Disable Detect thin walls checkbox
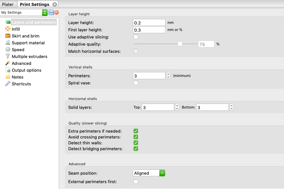The height and width of the screenshot is (189, 284). tap(136, 143)
